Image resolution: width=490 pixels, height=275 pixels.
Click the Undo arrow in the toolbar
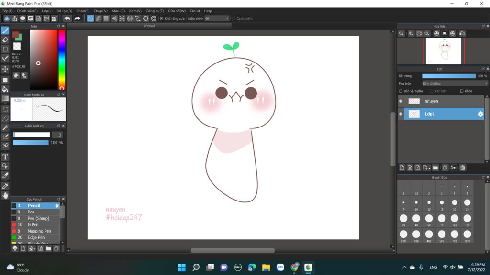point(67,19)
